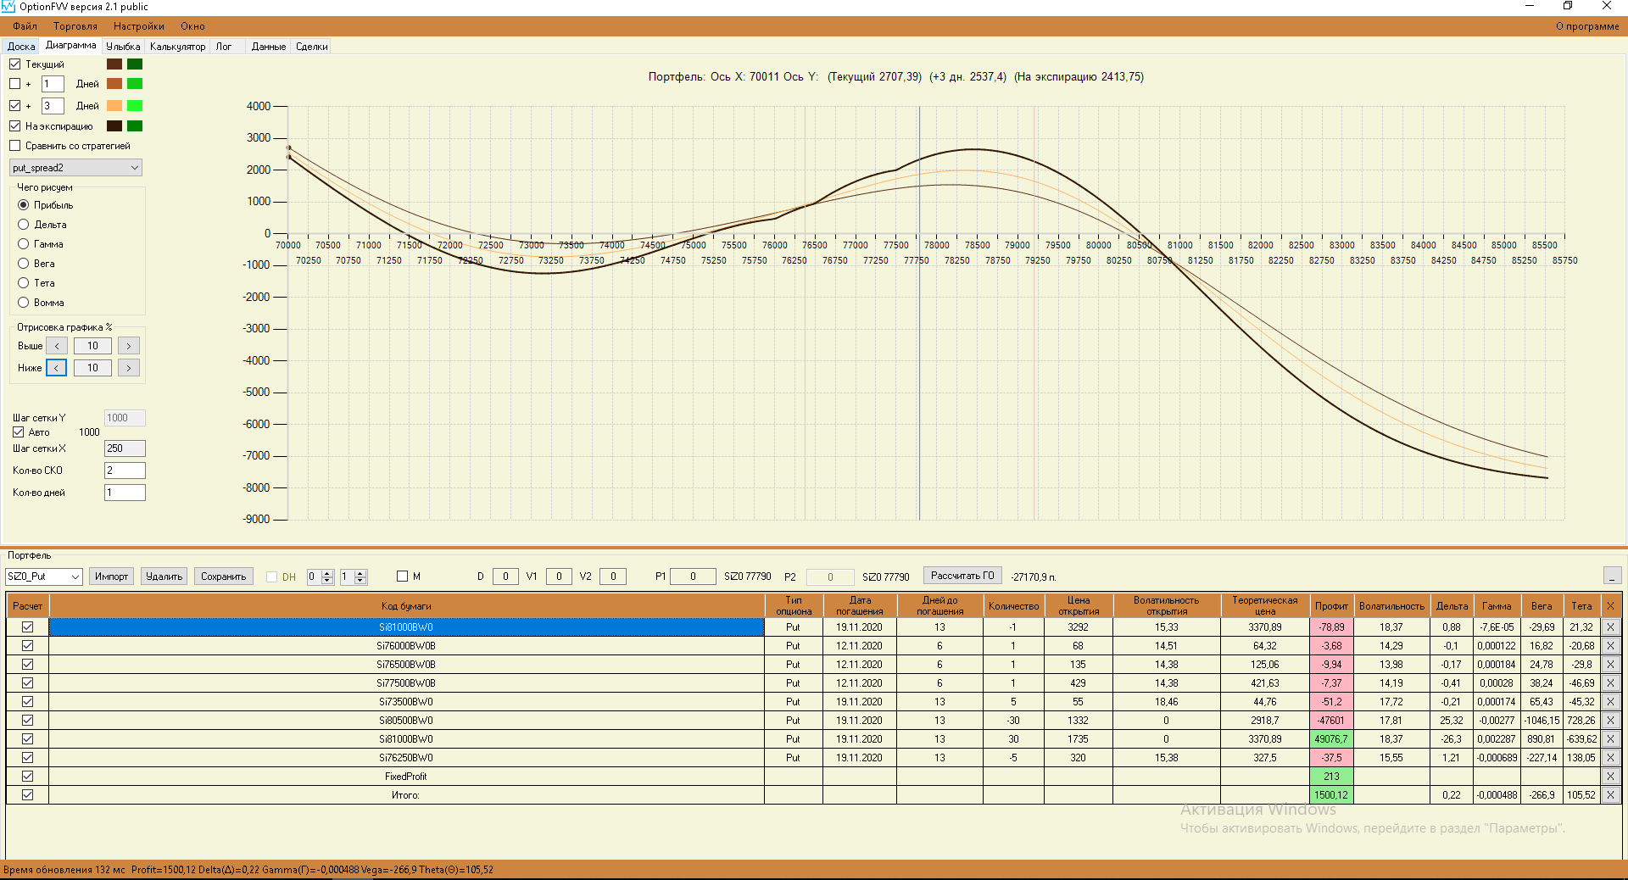
Task: Click the Рассчитать ГО button
Action: [x=962, y=576]
